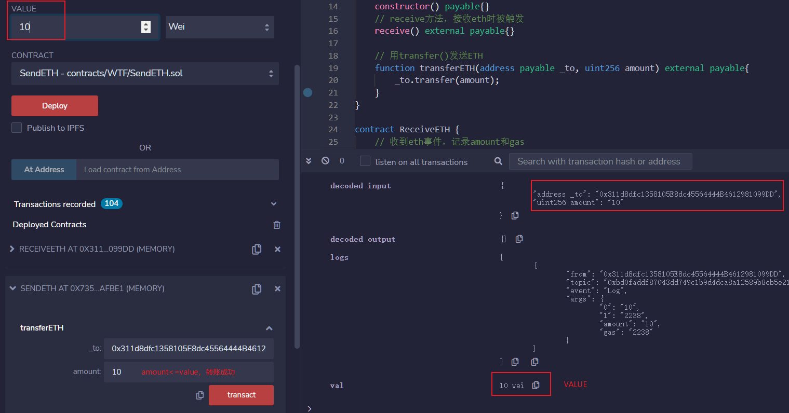
Task: Click the red Deploy button
Action: 55,106
